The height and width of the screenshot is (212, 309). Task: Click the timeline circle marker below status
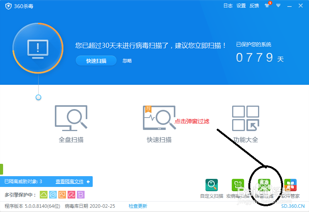pos(38,98)
